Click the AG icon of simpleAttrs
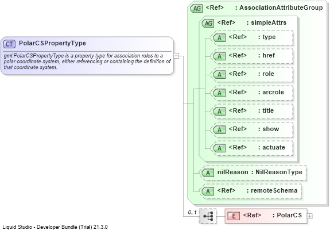Image resolution: width=330 pixels, height=230 pixels. click(208, 23)
